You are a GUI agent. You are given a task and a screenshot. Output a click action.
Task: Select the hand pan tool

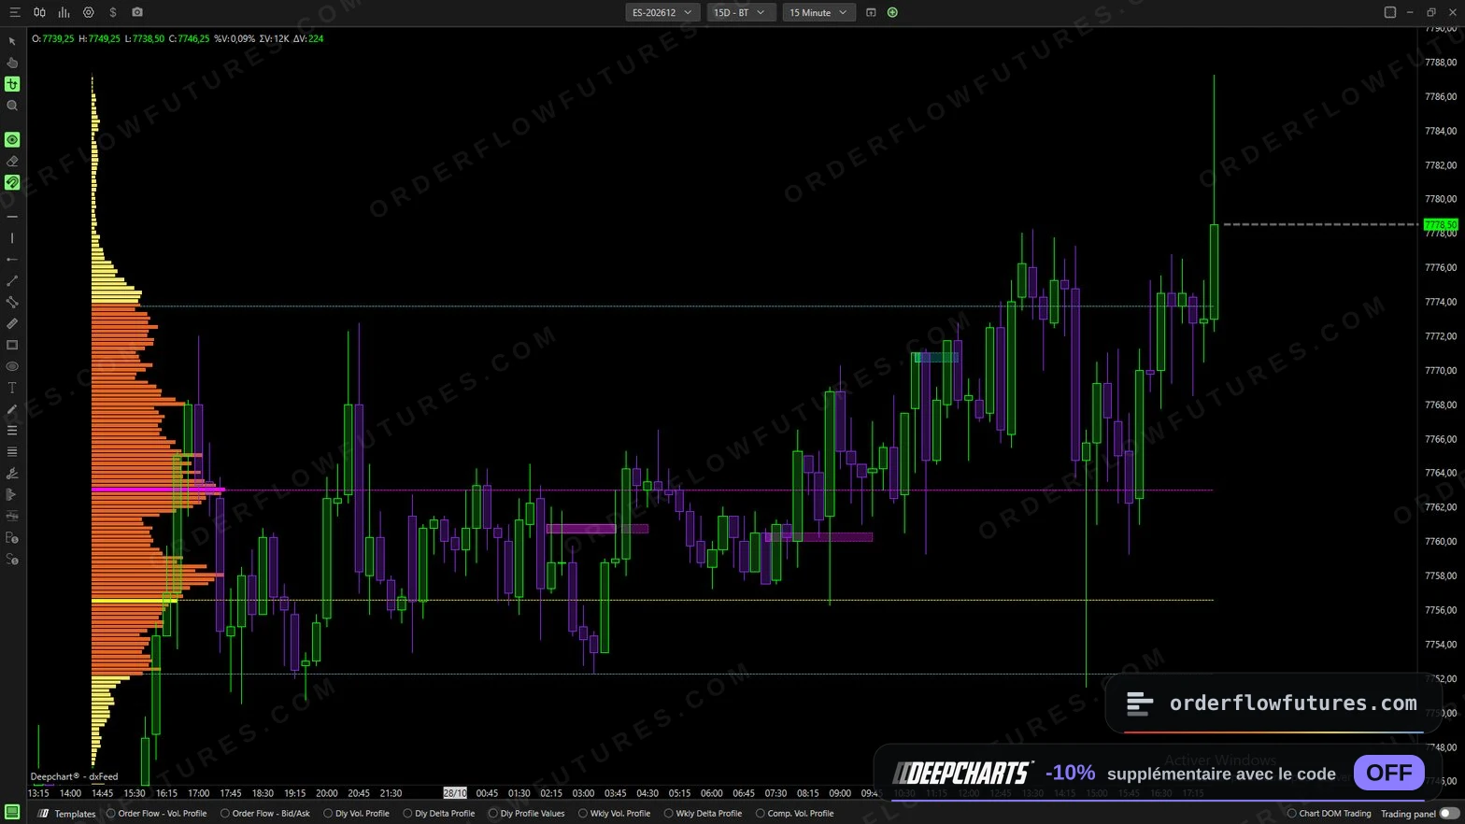tap(12, 63)
